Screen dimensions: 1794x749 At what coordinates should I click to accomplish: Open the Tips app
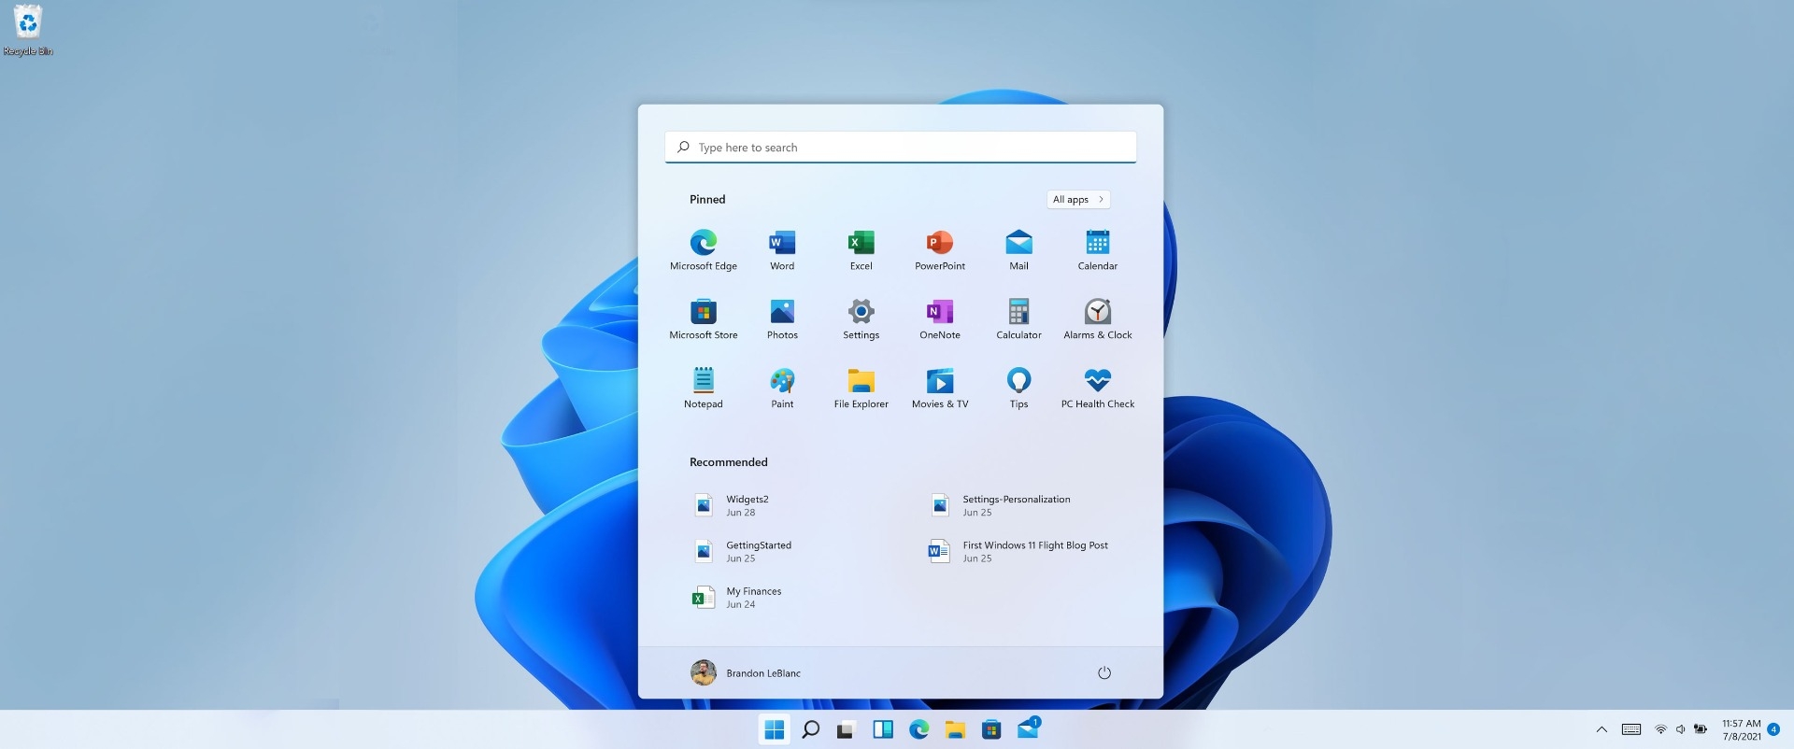tap(1018, 388)
